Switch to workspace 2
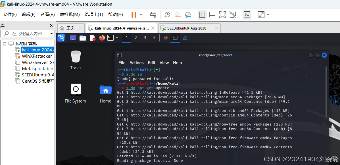340x165 pixels. 136,38
